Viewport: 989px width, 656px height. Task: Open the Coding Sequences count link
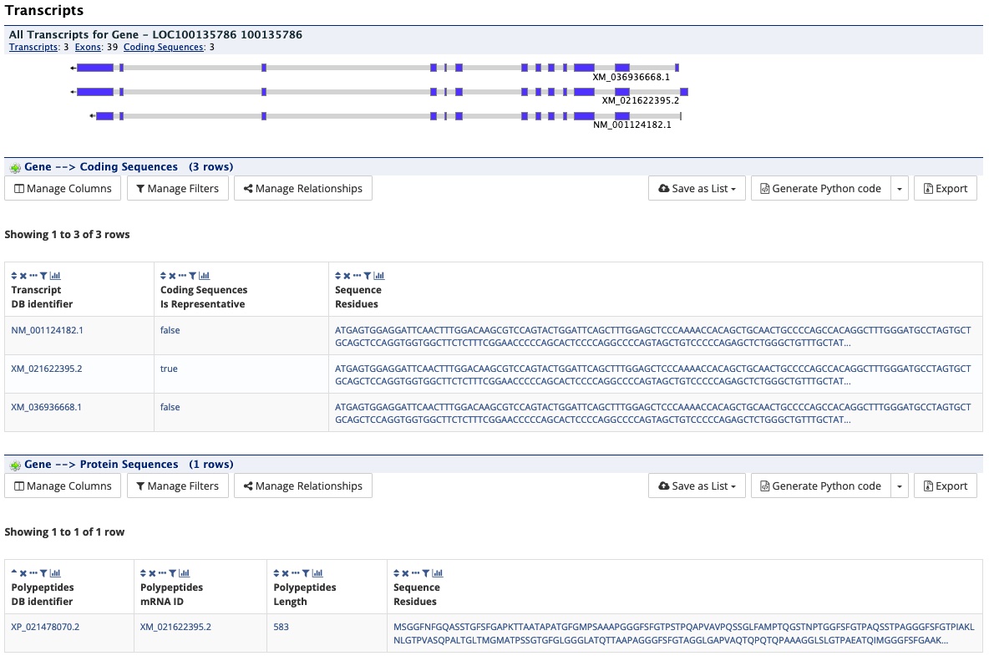pyautogui.click(x=164, y=48)
